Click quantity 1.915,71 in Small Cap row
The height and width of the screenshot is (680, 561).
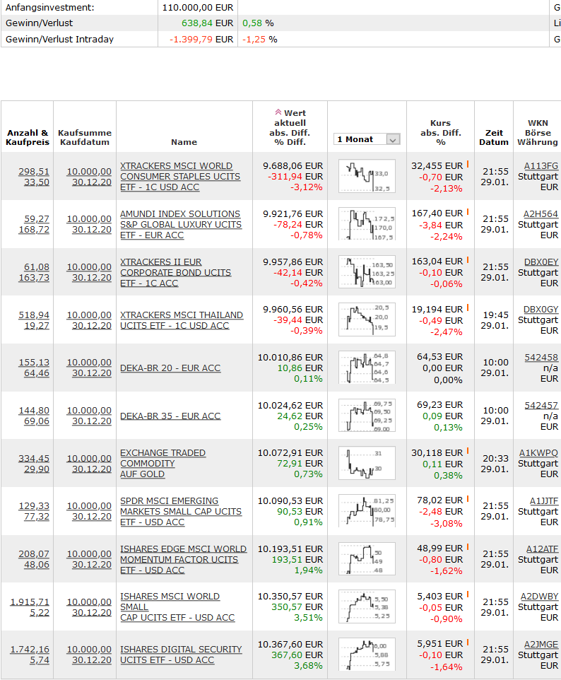(x=30, y=602)
